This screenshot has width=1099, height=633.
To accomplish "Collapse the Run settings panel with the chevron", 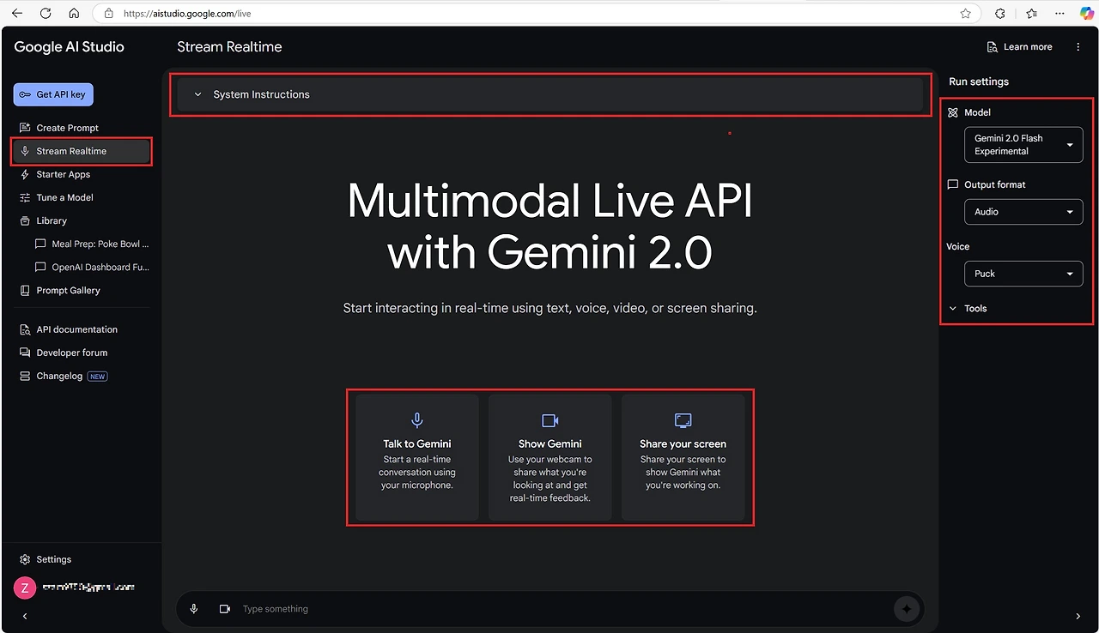I will (1078, 616).
